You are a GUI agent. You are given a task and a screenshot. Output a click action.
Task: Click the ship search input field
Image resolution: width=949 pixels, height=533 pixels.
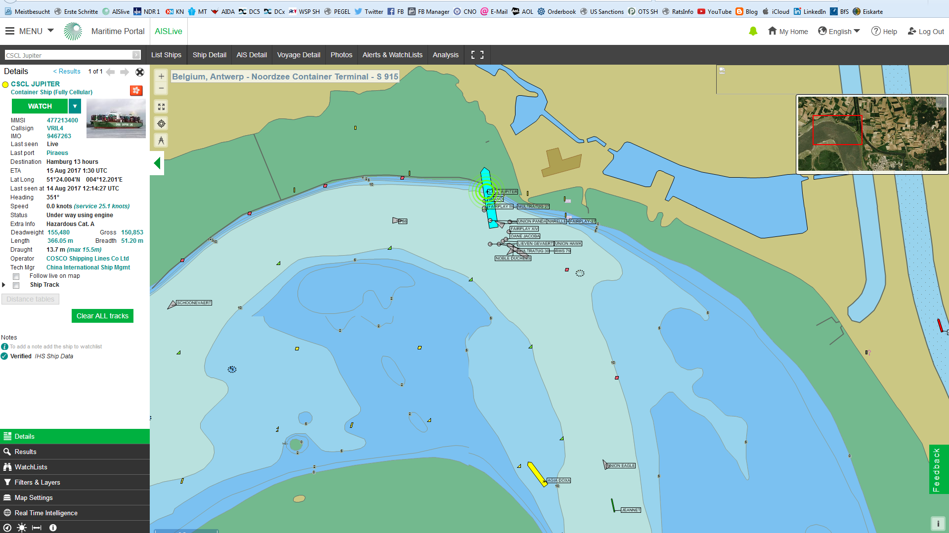(68, 55)
